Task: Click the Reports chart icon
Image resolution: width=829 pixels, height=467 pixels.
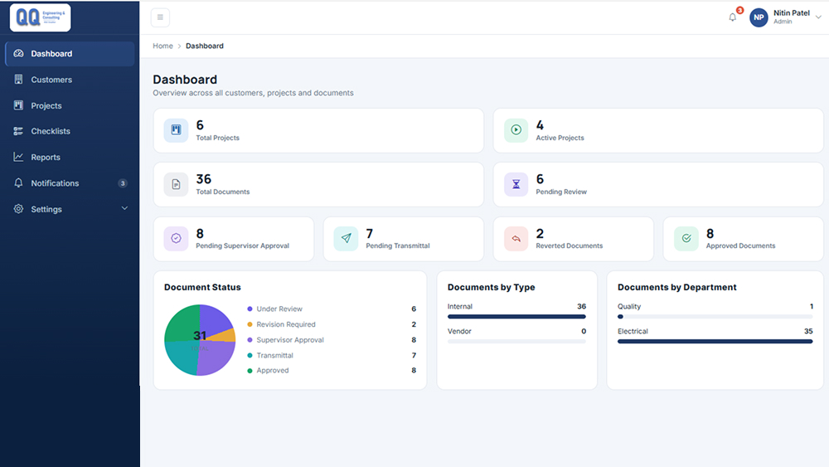Action: tap(18, 157)
